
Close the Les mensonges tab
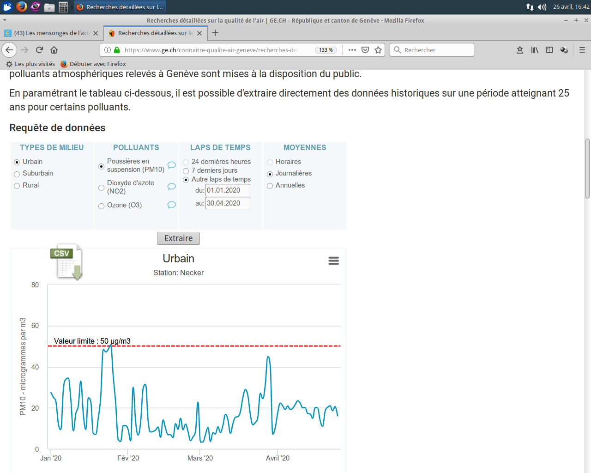[x=96, y=33]
